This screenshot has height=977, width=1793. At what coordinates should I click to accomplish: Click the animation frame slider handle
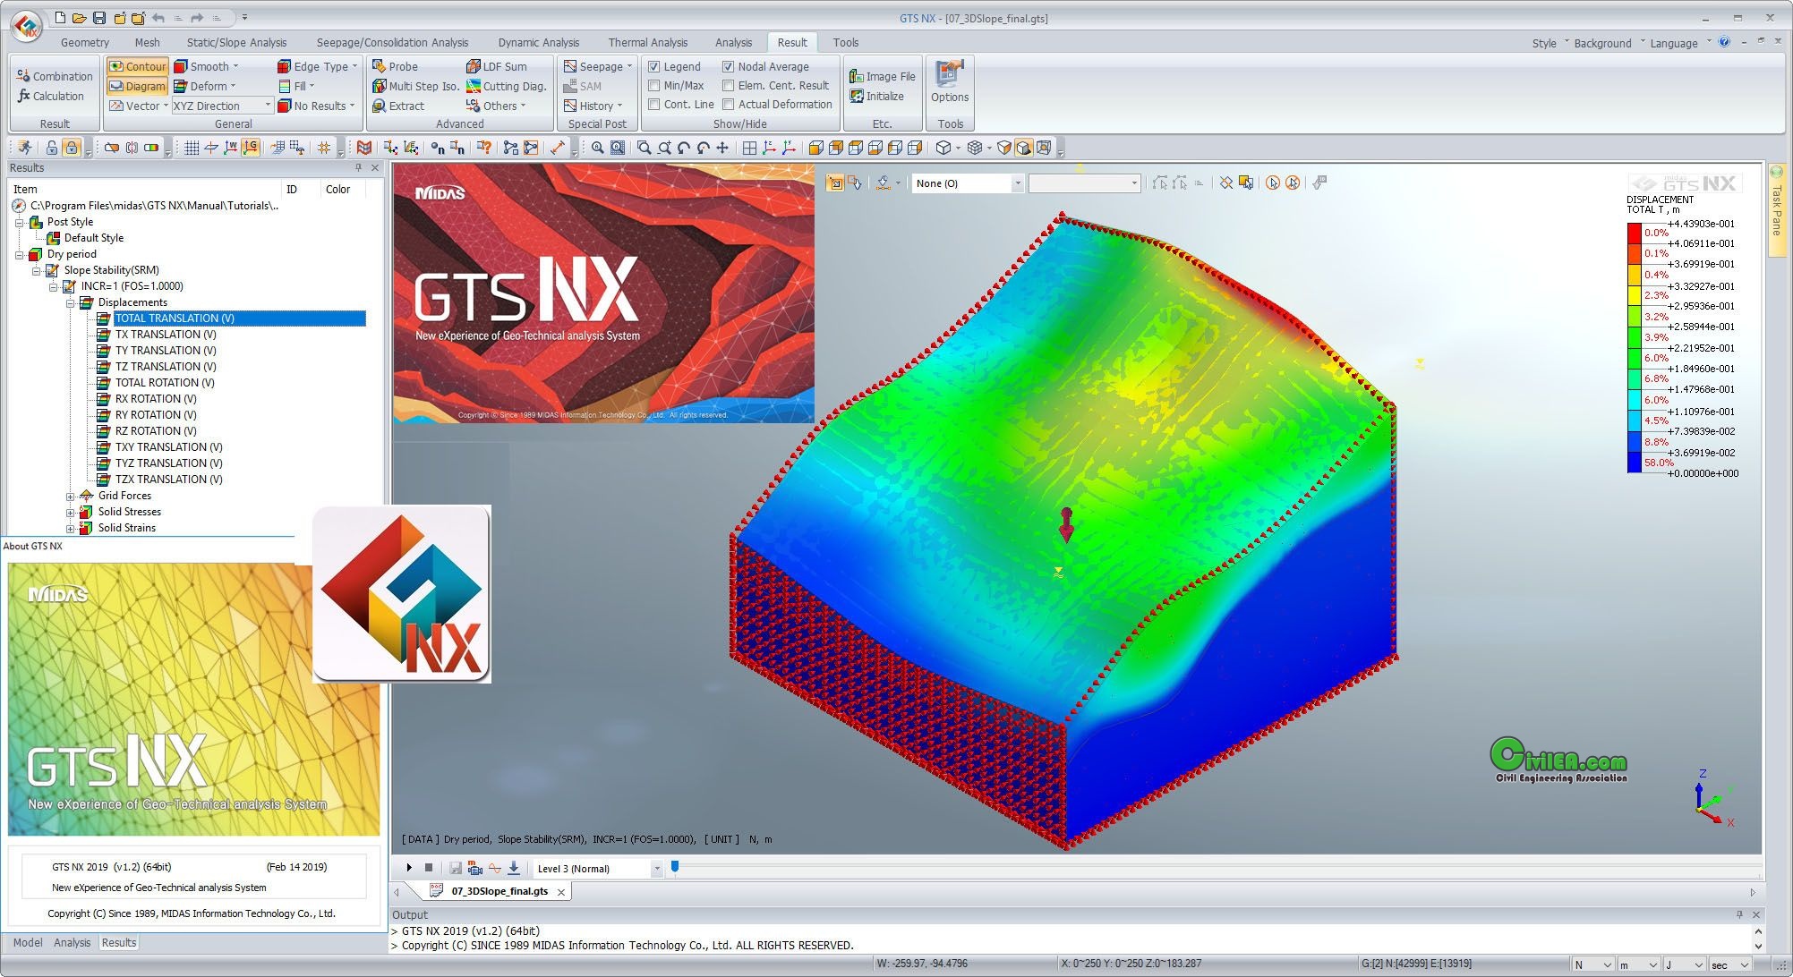pos(675,866)
